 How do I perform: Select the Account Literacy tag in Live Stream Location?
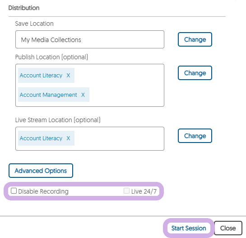pyautogui.click(x=41, y=138)
